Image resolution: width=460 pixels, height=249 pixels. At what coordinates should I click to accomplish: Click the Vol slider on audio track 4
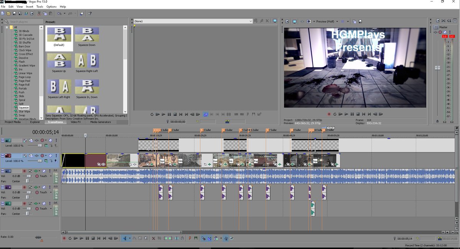click(x=29, y=192)
